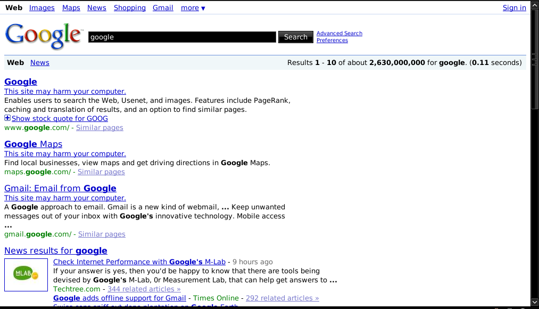
Task: Click the Times Online source text
Action: pos(216,298)
